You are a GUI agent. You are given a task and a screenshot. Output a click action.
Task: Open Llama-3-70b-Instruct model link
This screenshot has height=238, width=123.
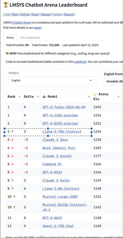62,132
